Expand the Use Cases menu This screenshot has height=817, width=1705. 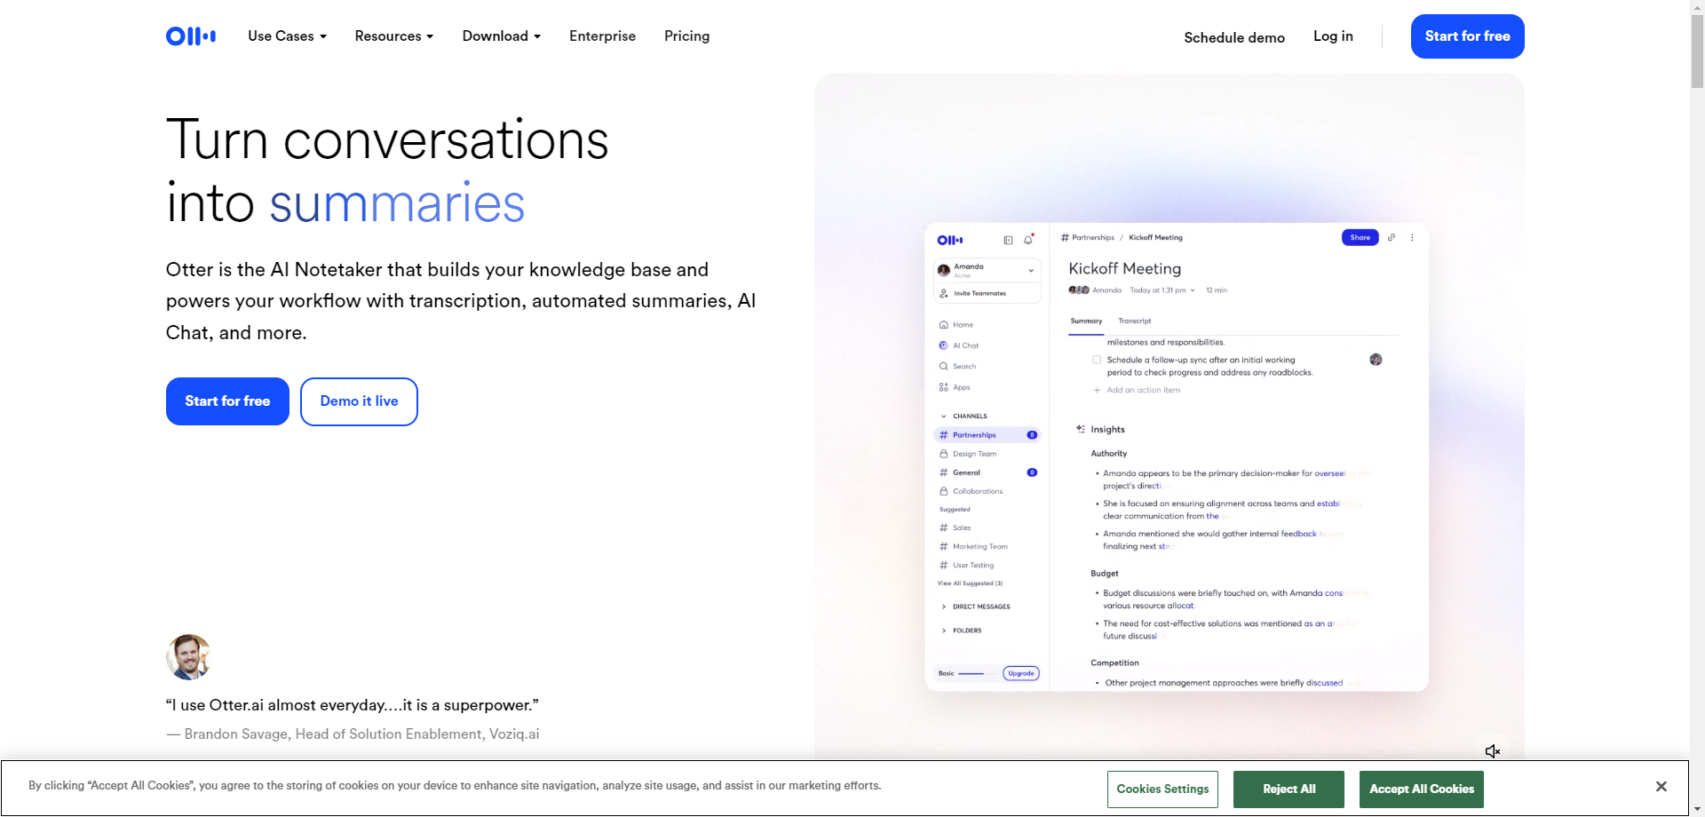(287, 36)
